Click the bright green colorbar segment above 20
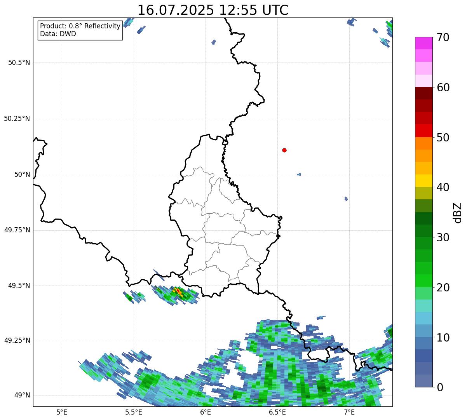Image resolution: width=467 pixels, height=420 pixels. coord(423,281)
